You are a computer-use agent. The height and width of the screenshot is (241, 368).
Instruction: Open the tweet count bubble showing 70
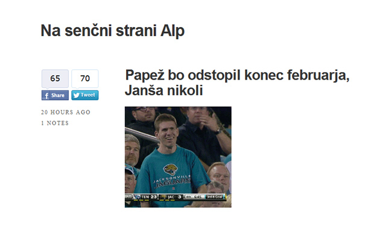[x=85, y=78]
